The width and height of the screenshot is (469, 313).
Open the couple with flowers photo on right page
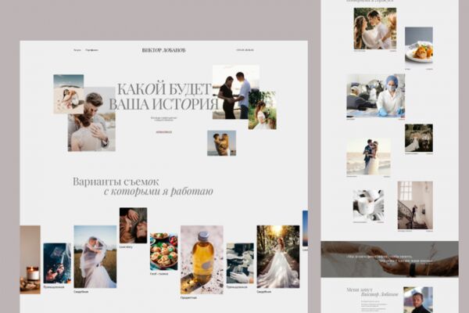click(x=375, y=28)
